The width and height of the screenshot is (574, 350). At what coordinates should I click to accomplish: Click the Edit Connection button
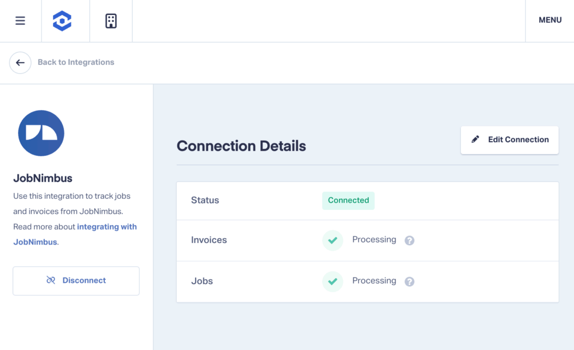tap(509, 139)
